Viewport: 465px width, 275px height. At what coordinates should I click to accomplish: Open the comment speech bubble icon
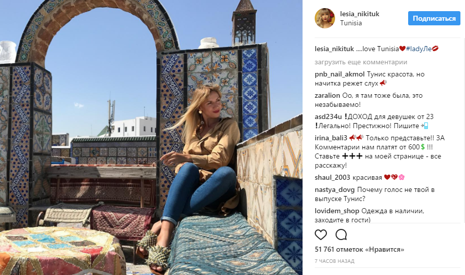point(341,235)
